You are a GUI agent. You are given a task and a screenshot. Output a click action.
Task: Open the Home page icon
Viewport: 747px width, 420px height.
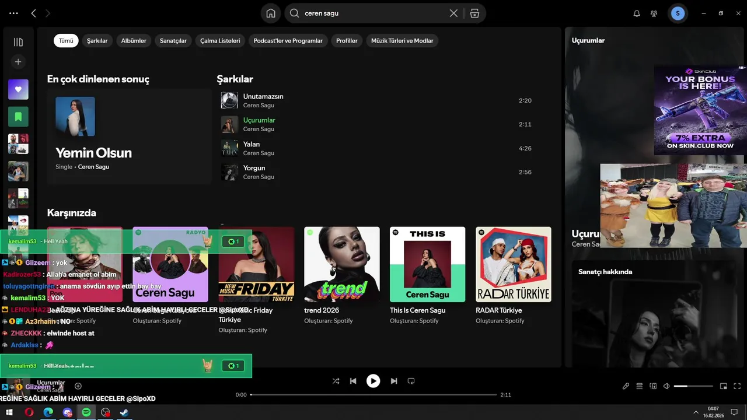271,13
